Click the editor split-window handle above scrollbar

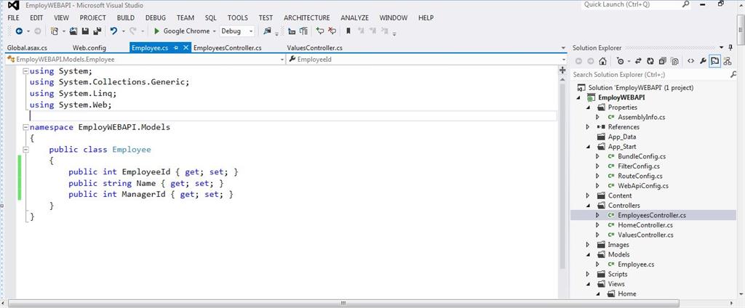click(562, 70)
